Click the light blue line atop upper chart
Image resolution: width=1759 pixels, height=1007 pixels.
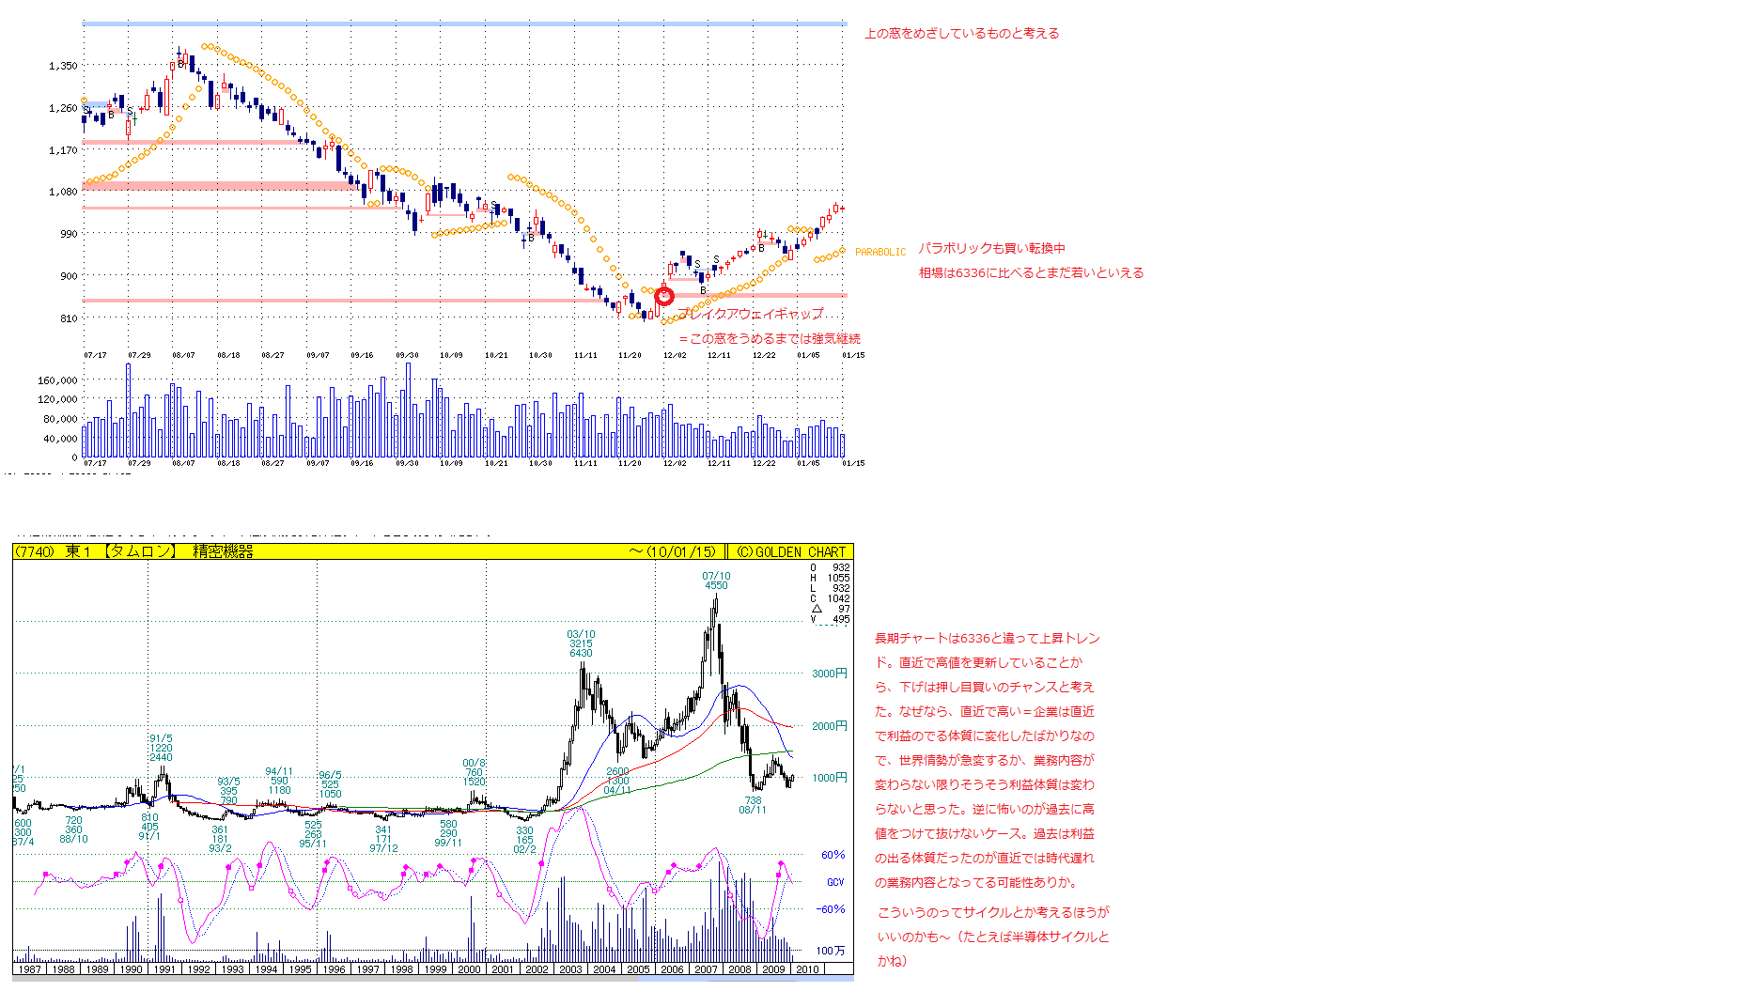pos(464,23)
